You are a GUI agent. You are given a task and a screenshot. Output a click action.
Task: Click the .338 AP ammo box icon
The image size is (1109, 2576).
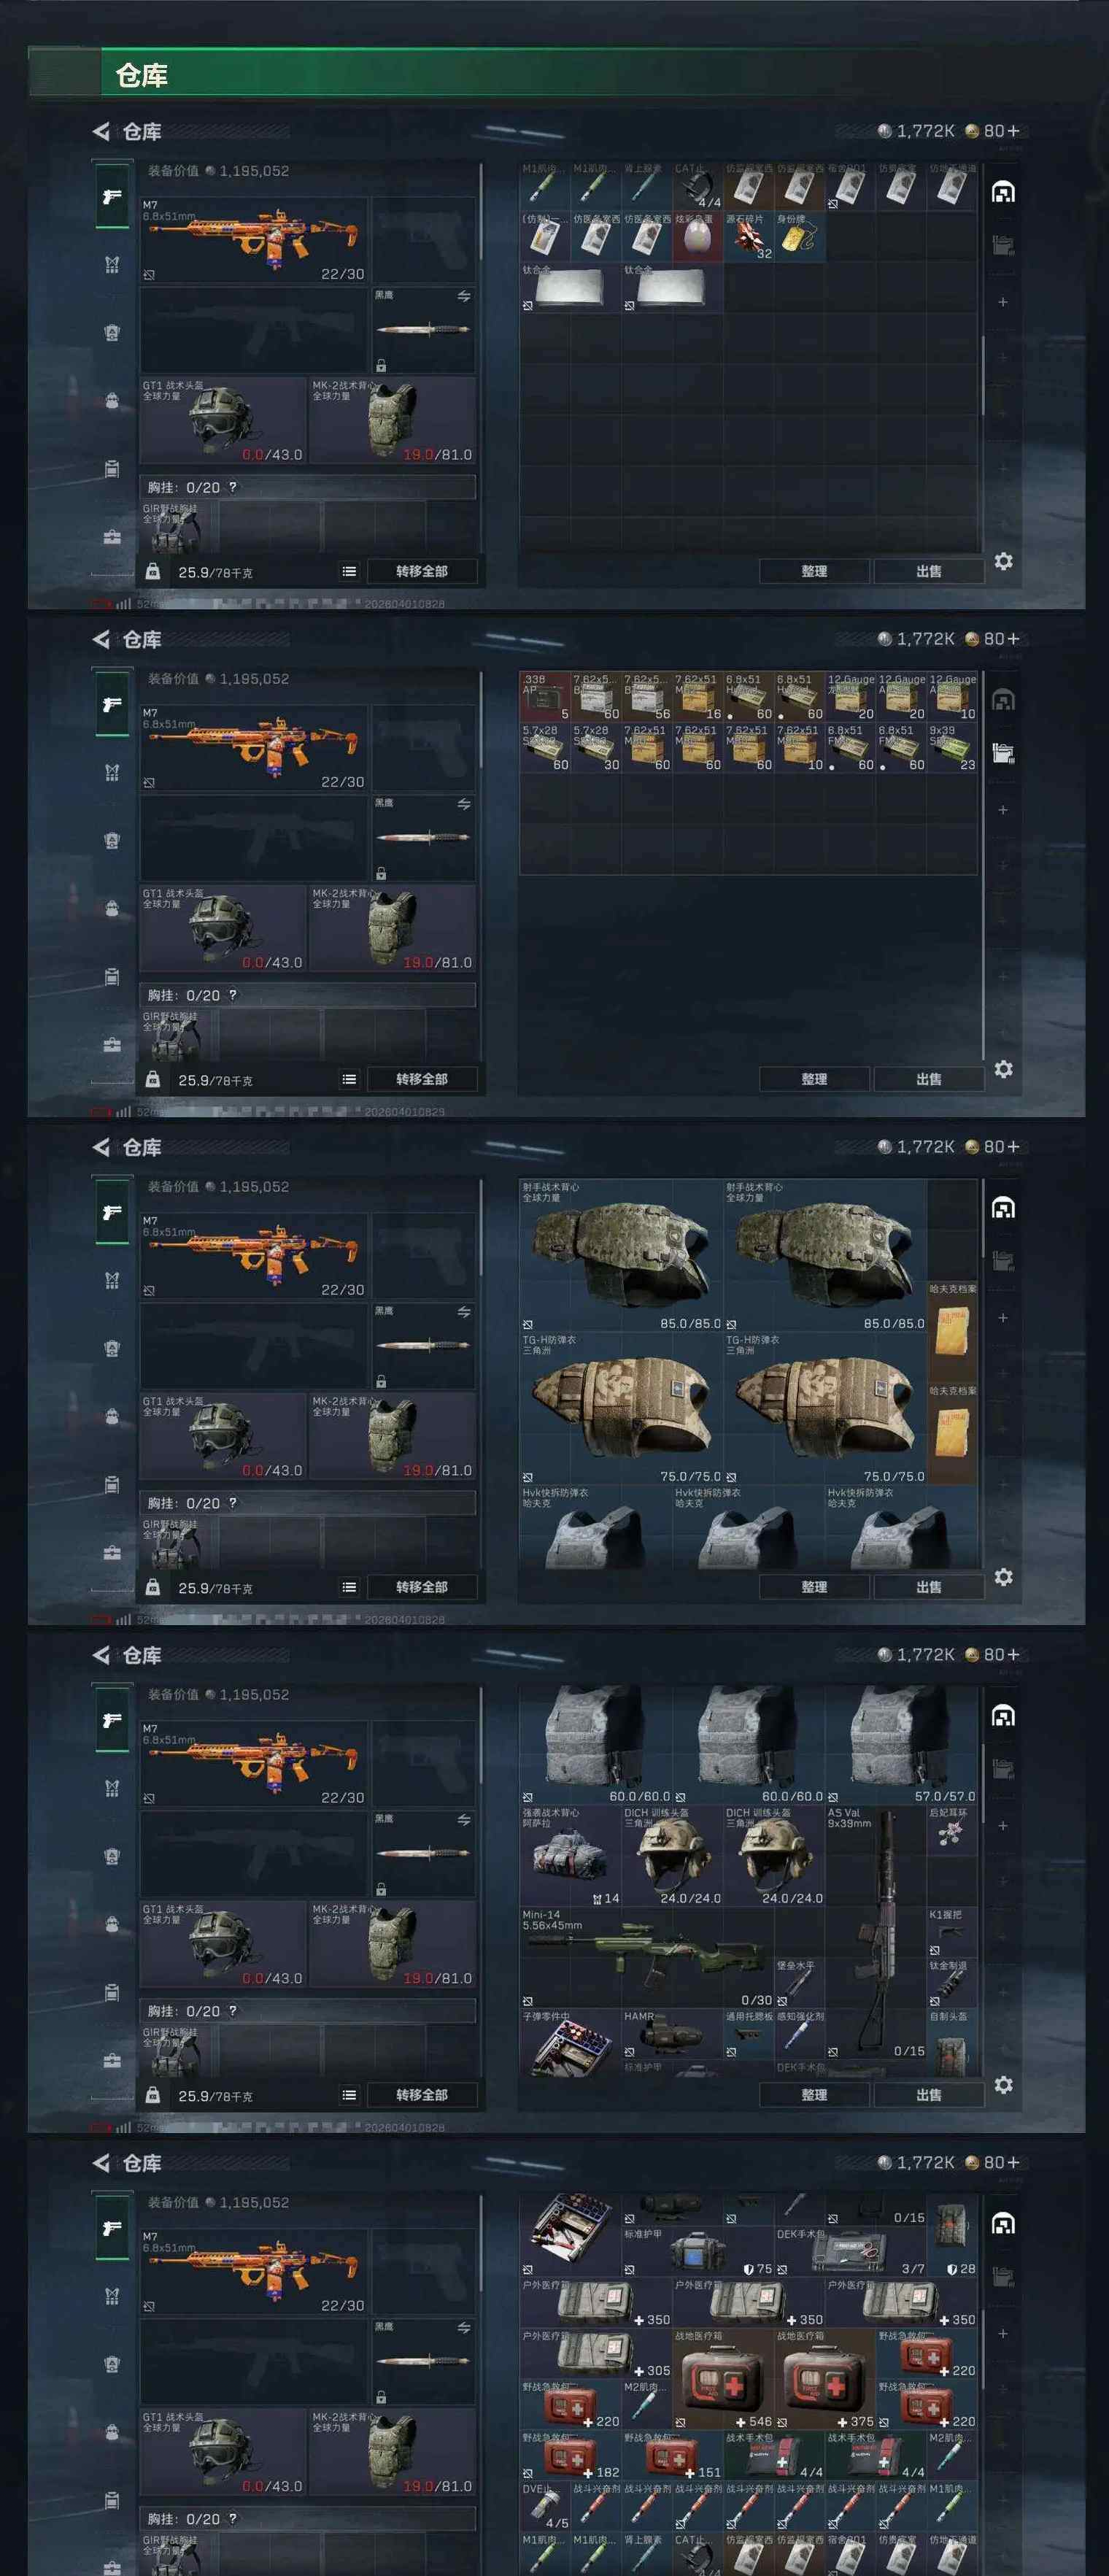tap(545, 696)
